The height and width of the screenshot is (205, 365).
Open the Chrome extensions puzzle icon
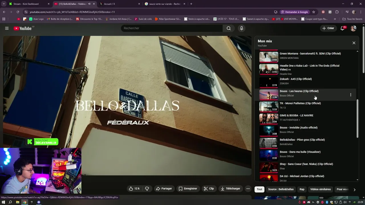[337, 12]
